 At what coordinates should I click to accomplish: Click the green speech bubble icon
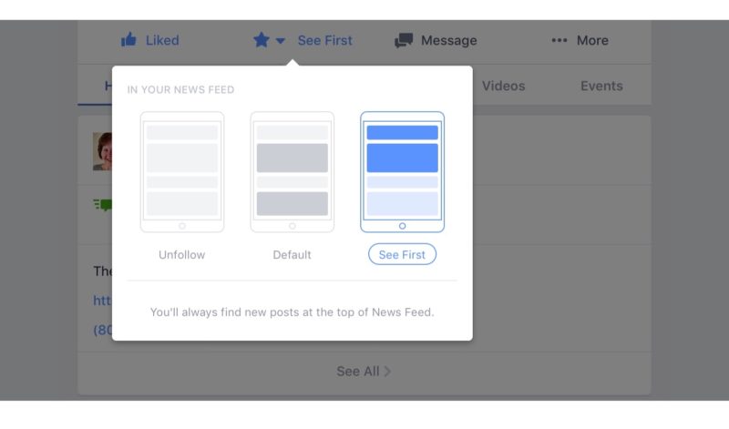tap(103, 205)
